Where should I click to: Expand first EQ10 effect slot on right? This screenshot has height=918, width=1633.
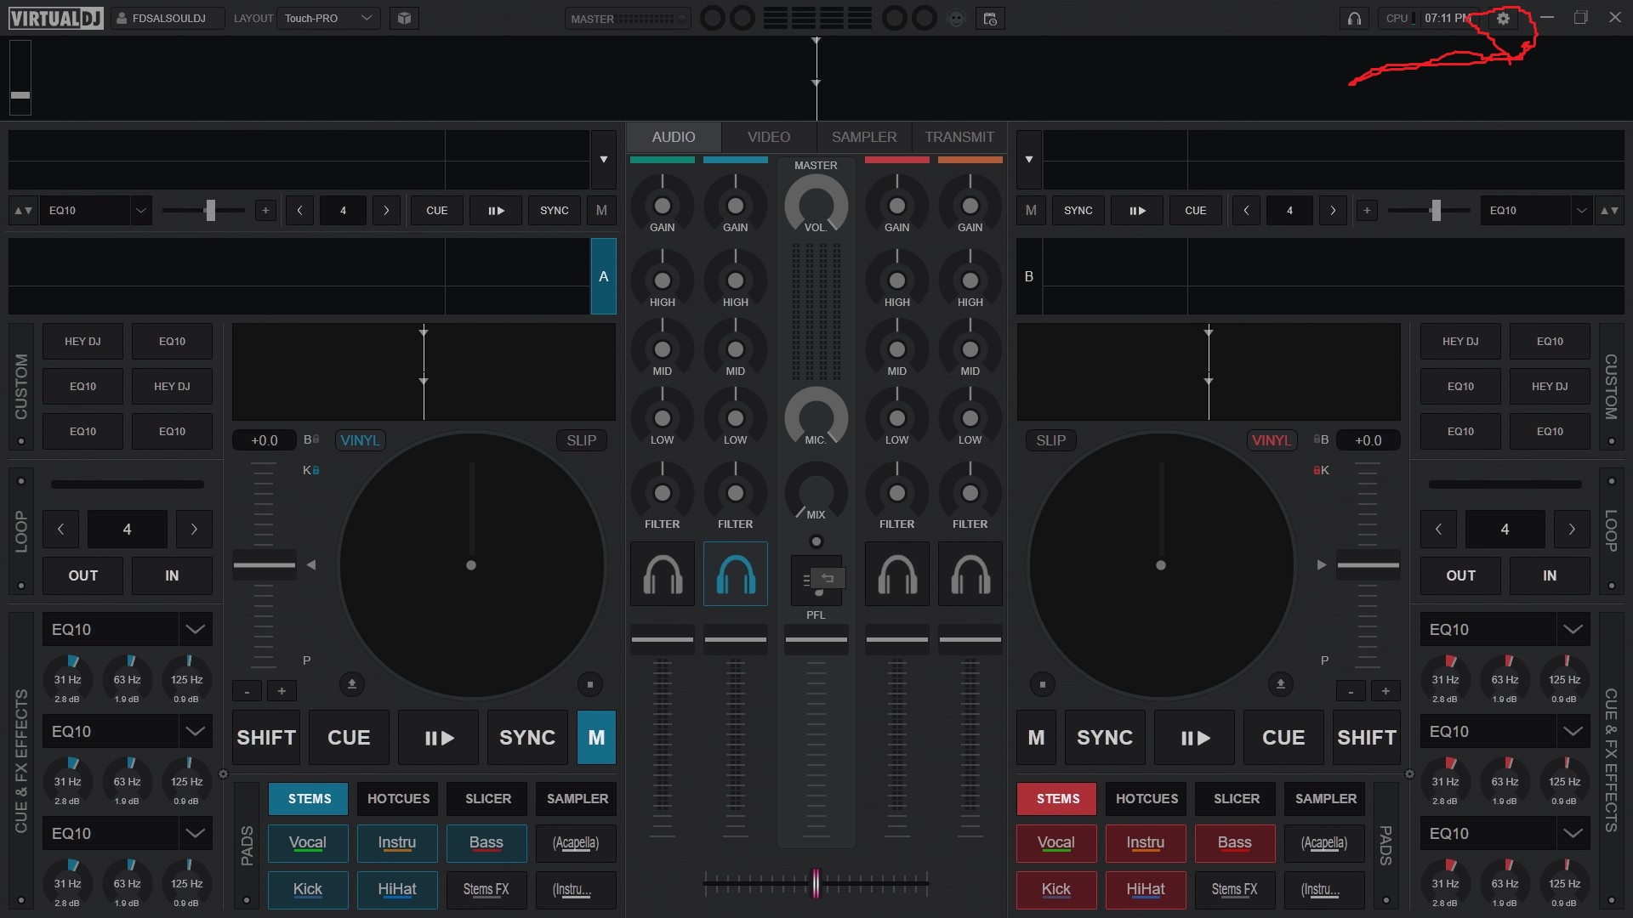click(x=1573, y=629)
